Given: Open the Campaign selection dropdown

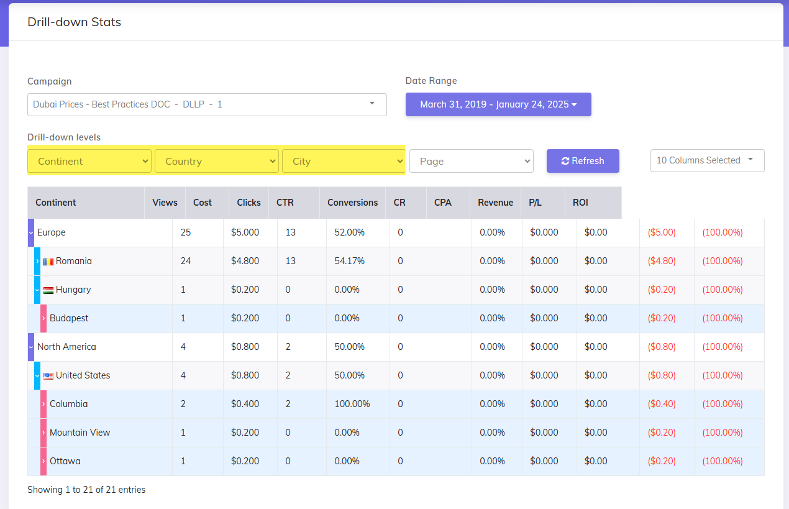Looking at the screenshot, I should pyautogui.click(x=207, y=104).
